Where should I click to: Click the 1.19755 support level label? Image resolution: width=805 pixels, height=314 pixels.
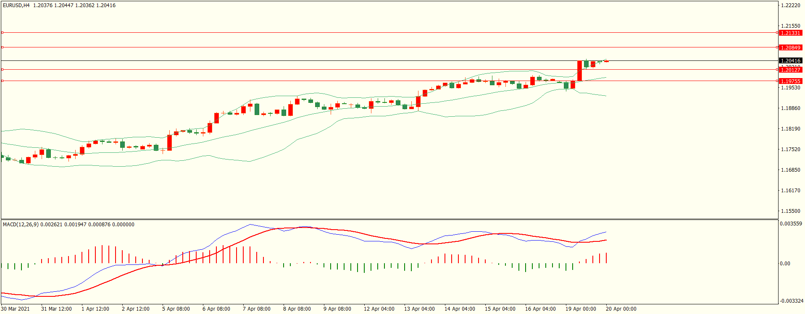790,81
